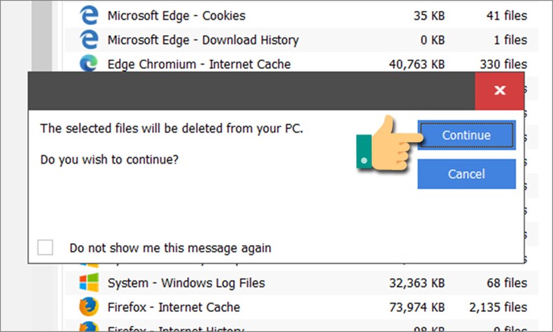Click the dialog message 'Do you wish to continue?'
The image size is (553, 332).
click(109, 159)
